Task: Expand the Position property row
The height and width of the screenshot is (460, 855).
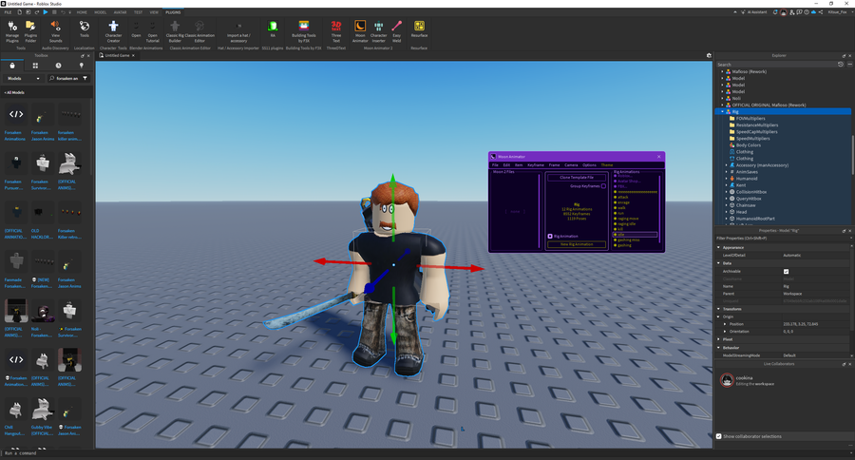Action: 725,324
